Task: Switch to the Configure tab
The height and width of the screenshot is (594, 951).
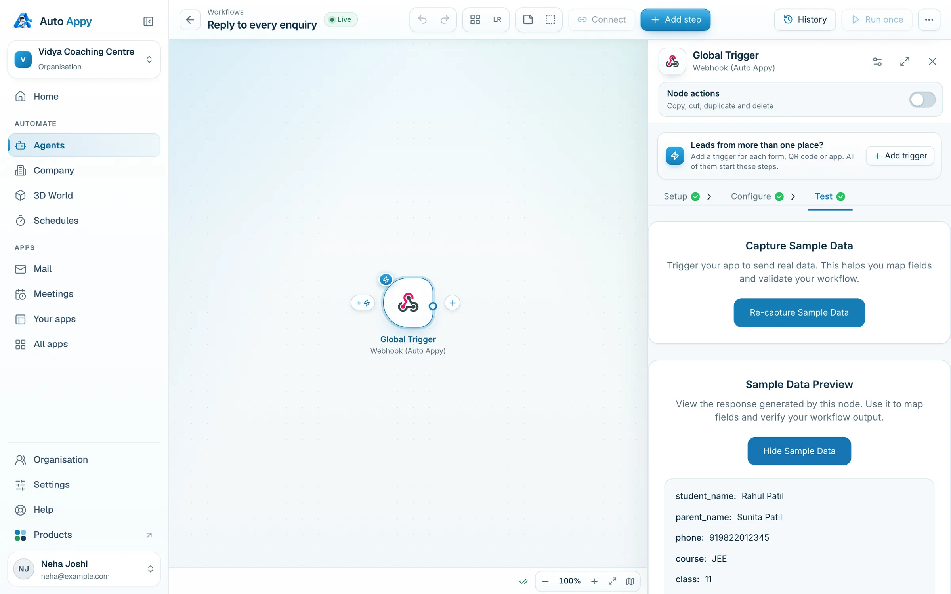Action: pyautogui.click(x=757, y=196)
